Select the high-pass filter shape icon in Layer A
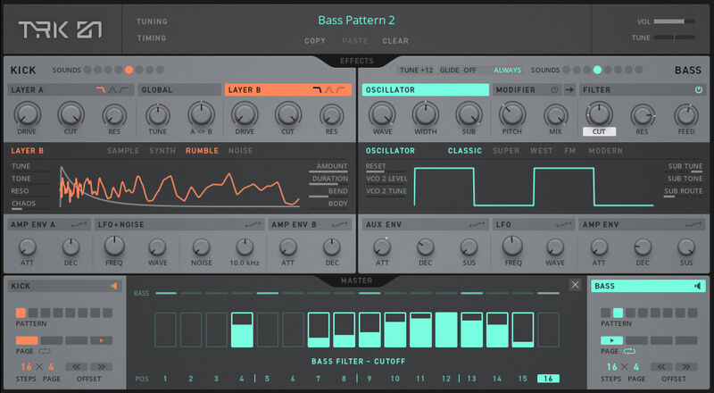Image resolution: width=714 pixels, height=393 pixels. pos(124,90)
